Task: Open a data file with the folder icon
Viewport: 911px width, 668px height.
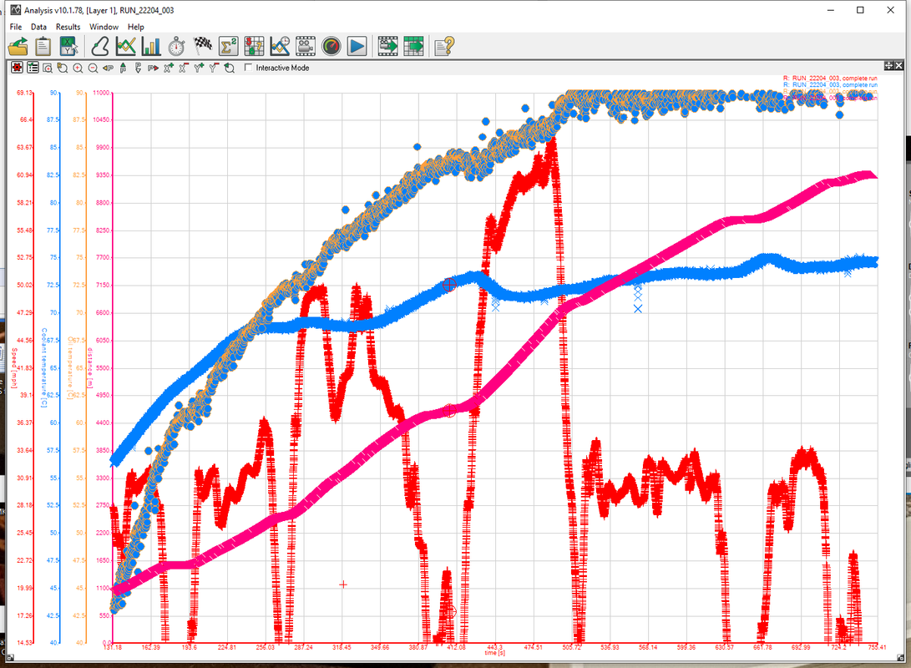Action: tap(18, 47)
